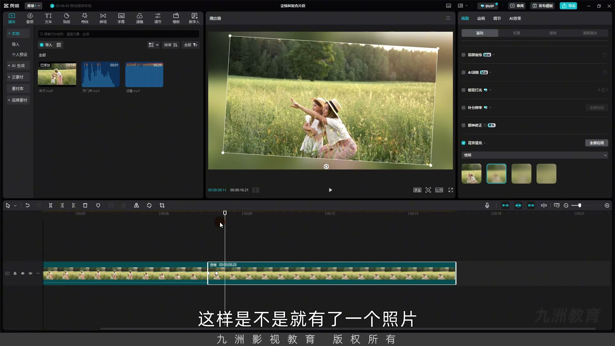This screenshot has height=346, width=615.
Task: Uncheck the 背景填充 checkbox
Action: click(x=463, y=143)
